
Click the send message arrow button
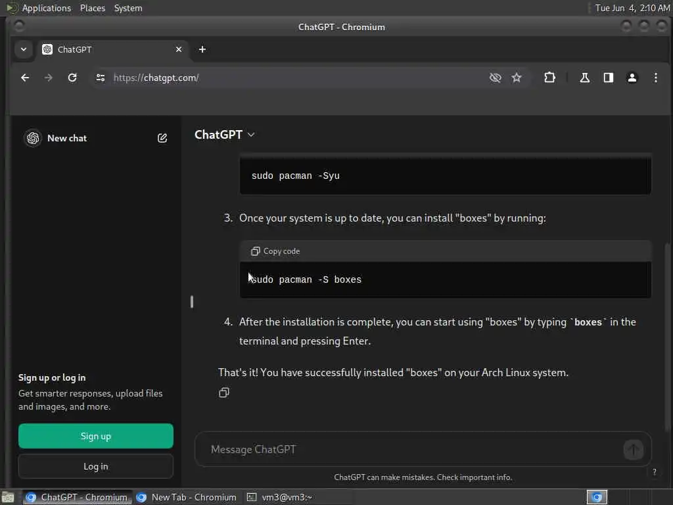click(633, 450)
